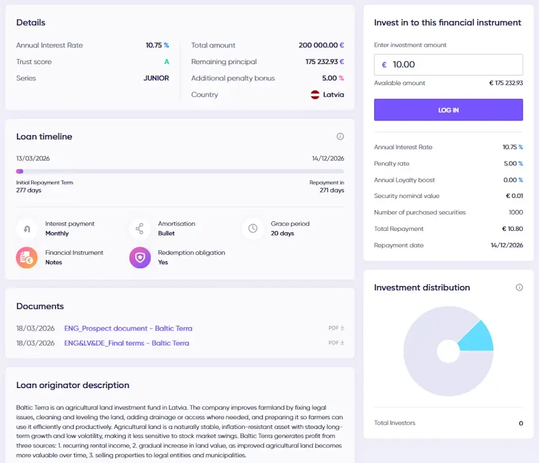Click the Grace period clock icon
Viewport: 539px width, 463px height.
pos(253,229)
